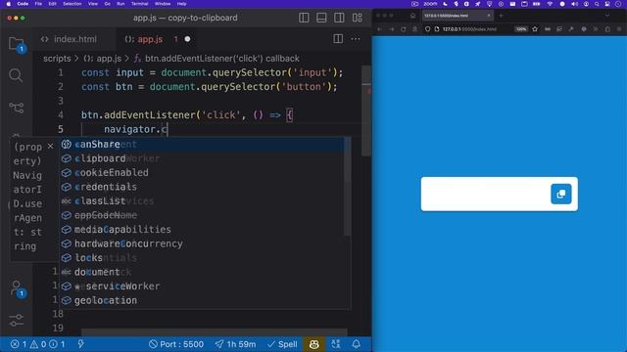Open a new browser tab
627x352 pixels.
[501, 16]
